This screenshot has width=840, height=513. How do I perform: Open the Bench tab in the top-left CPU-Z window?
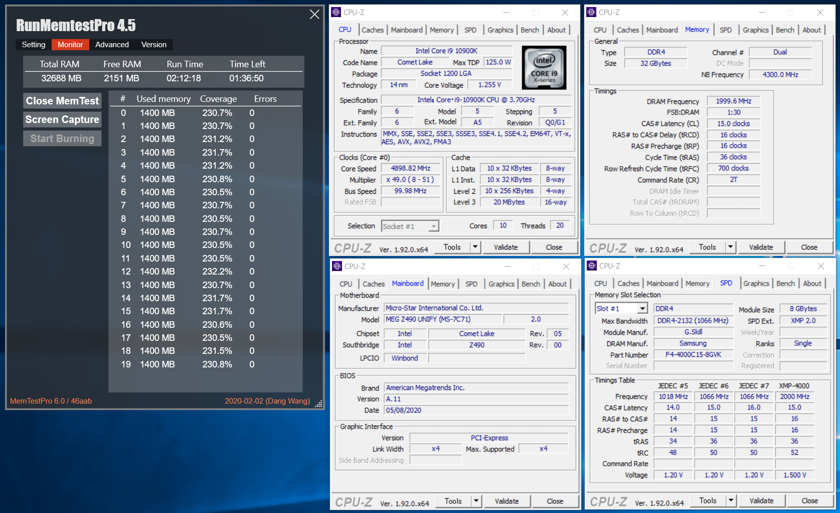pos(530,30)
